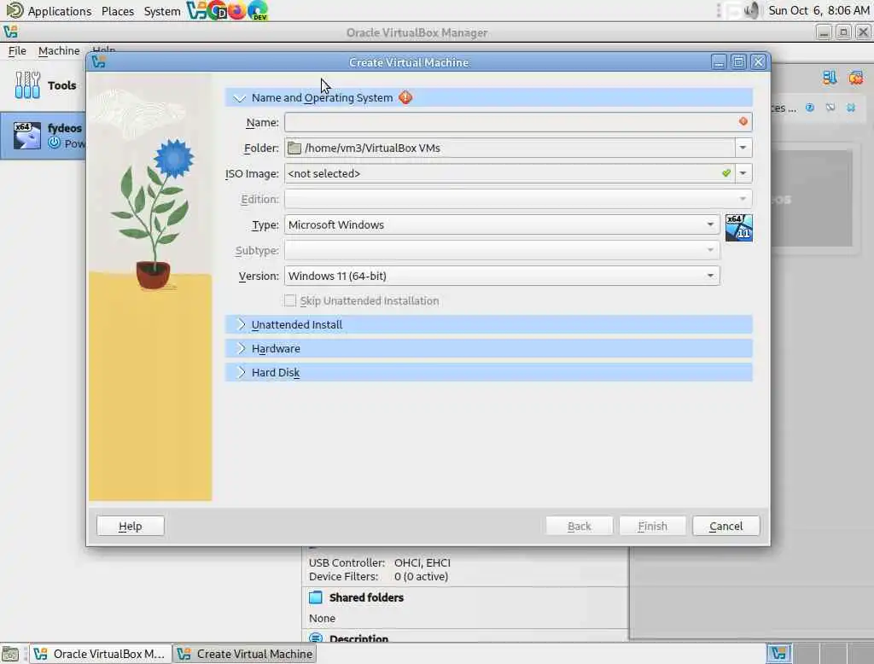Click the rightmost blue icon in the Manager notification bar

click(x=851, y=108)
